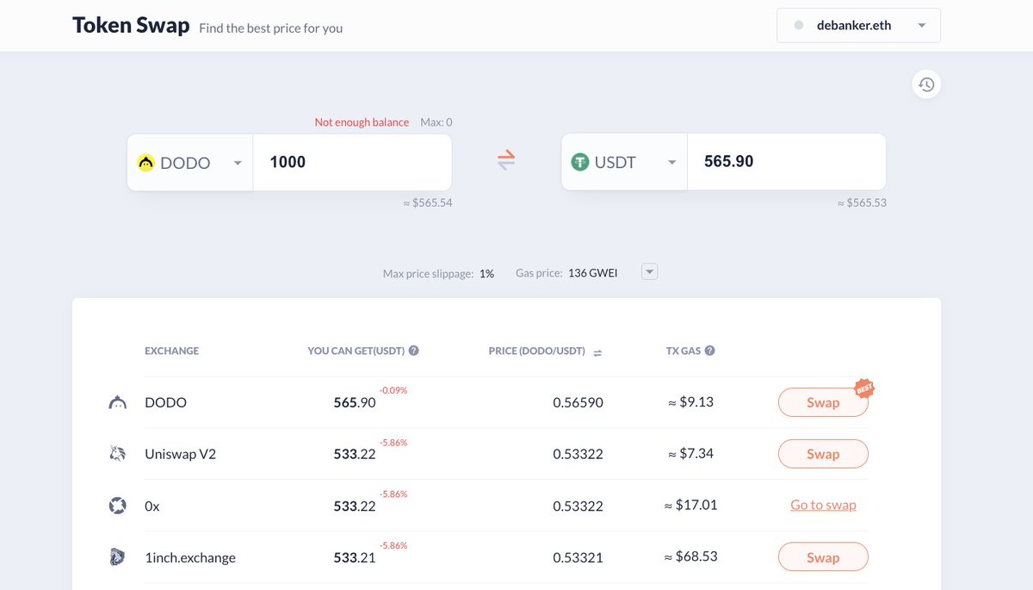
Task: Click the USDT amount field showing 565.90
Action: coord(787,162)
